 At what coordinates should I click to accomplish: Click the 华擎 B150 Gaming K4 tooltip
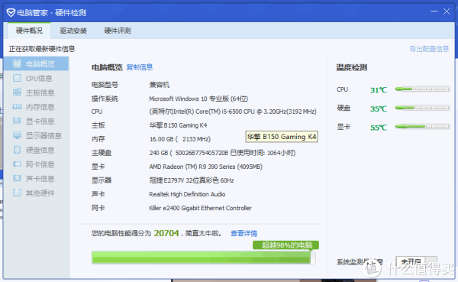click(282, 137)
